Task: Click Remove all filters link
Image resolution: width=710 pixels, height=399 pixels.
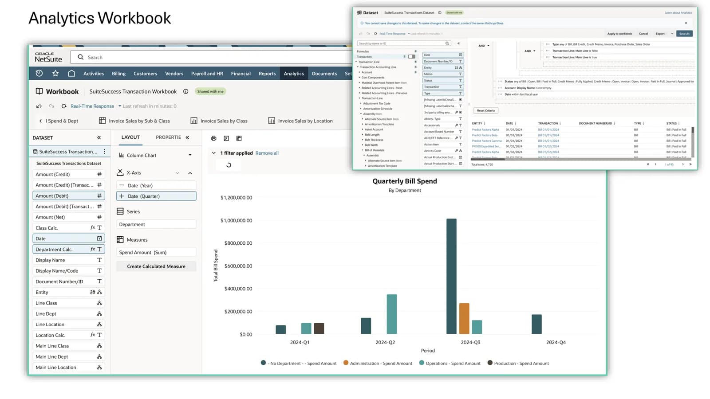Action: pos(267,153)
